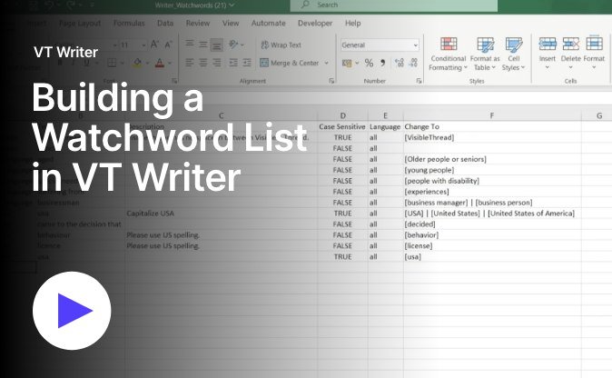Toggle Wrap Text on

tap(281, 45)
